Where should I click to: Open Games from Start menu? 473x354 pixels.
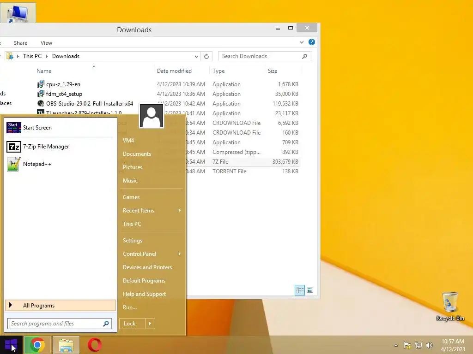(x=131, y=197)
